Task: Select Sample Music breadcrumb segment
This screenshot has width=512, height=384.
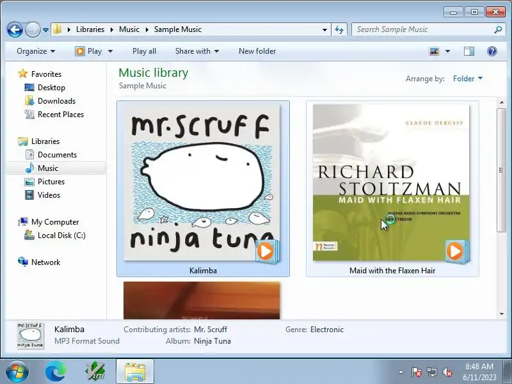Action: click(x=178, y=29)
